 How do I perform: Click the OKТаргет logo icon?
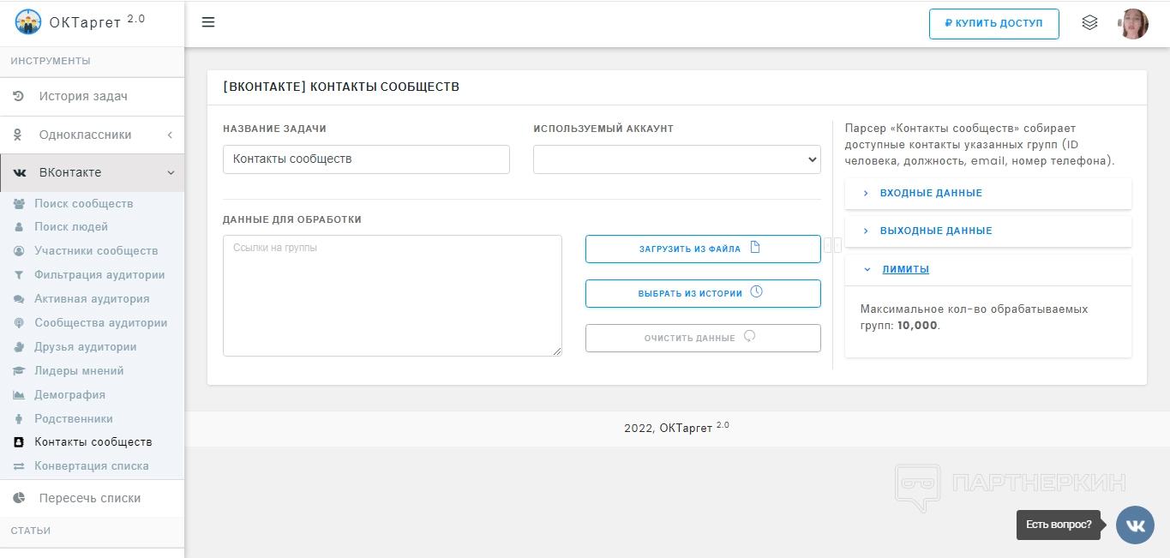(28, 22)
